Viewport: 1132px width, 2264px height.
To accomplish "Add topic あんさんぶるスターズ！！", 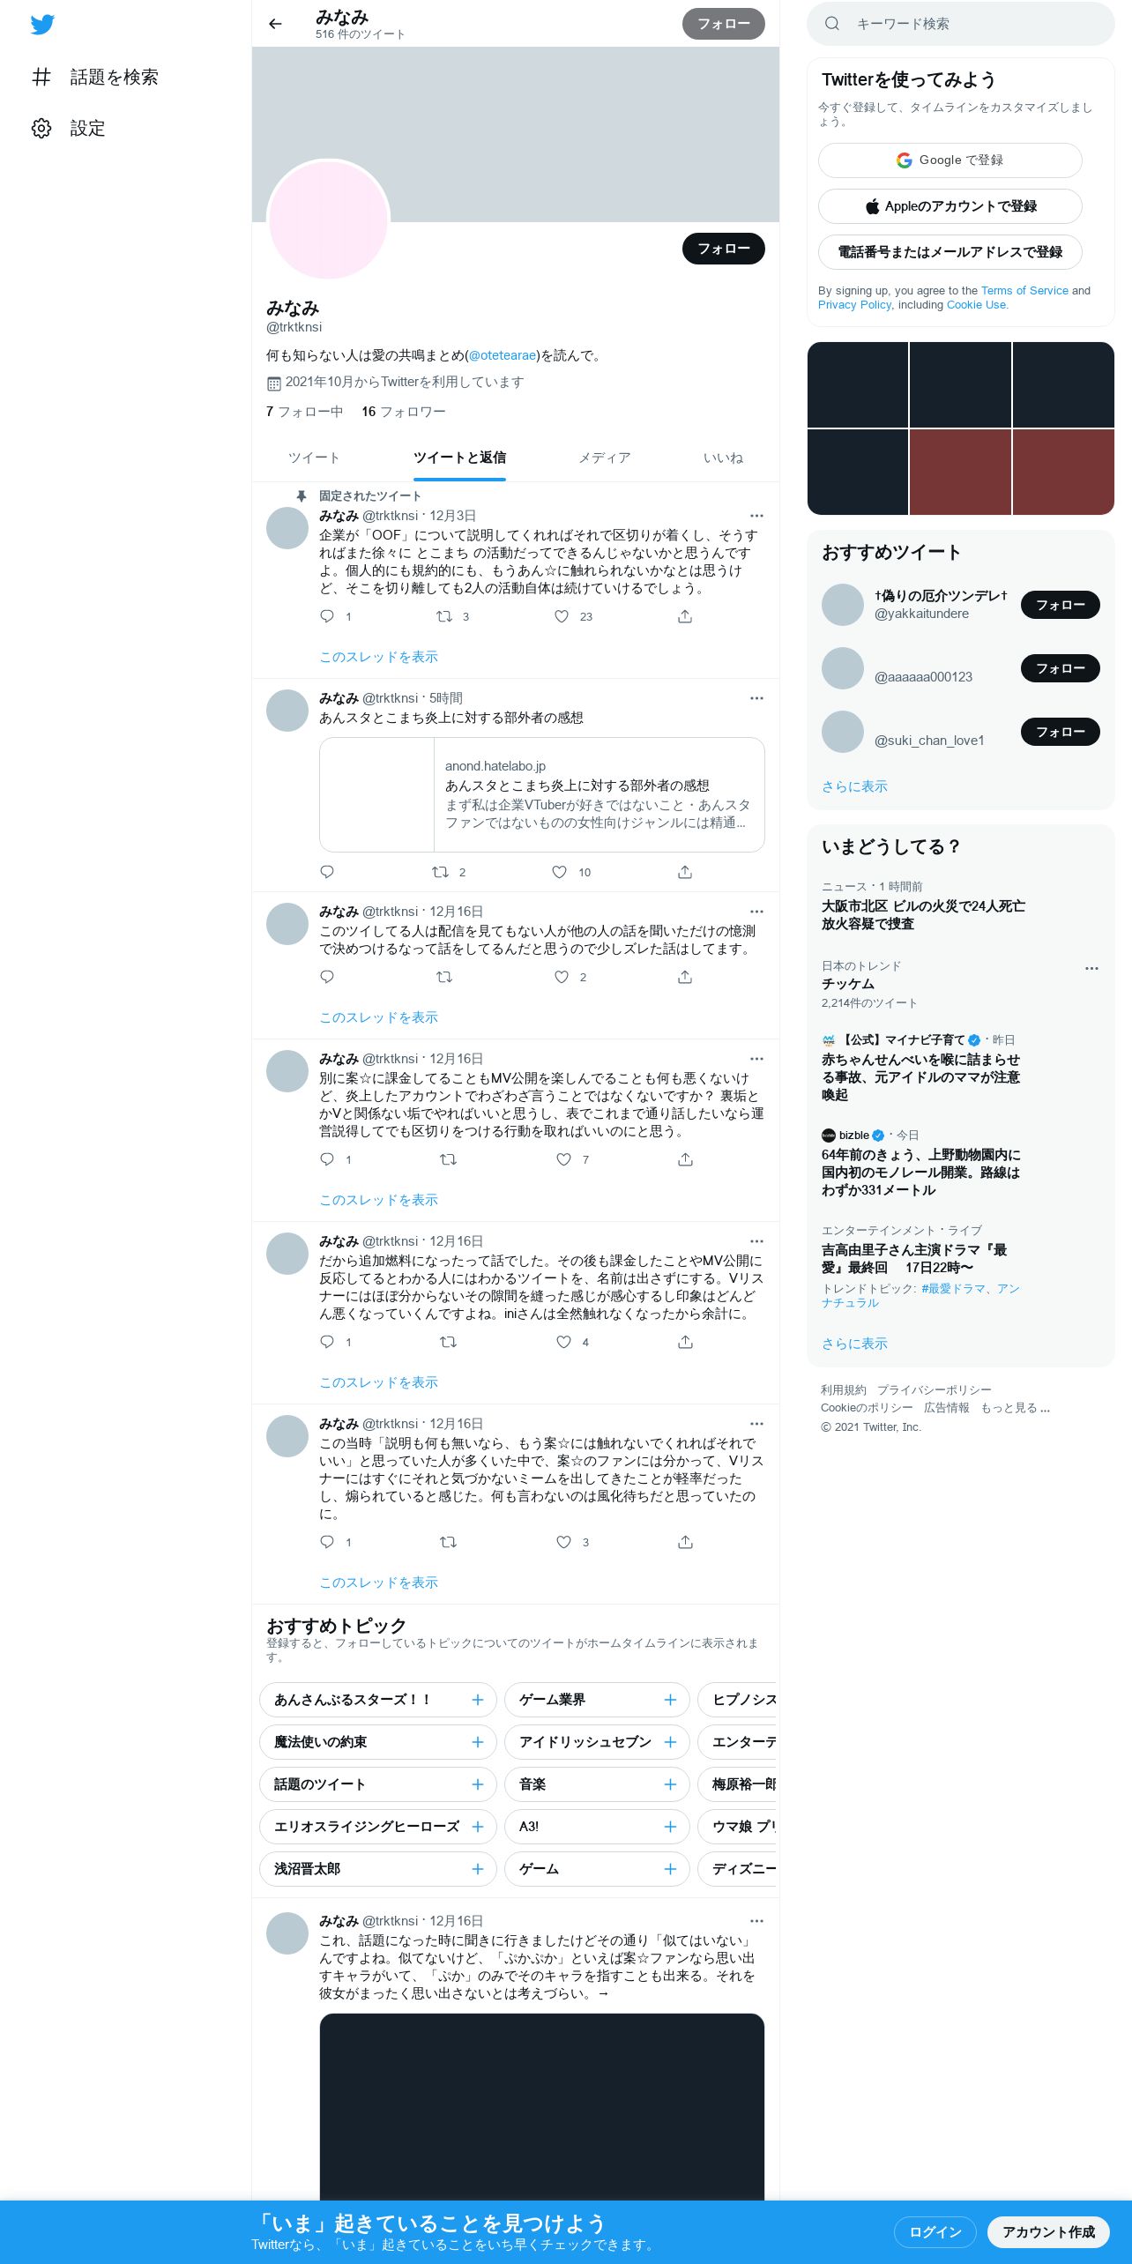I will pyautogui.click(x=477, y=1700).
